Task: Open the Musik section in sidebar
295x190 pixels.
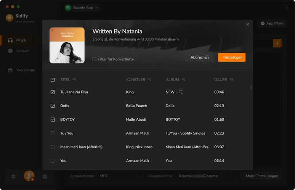Action: coord(20,40)
